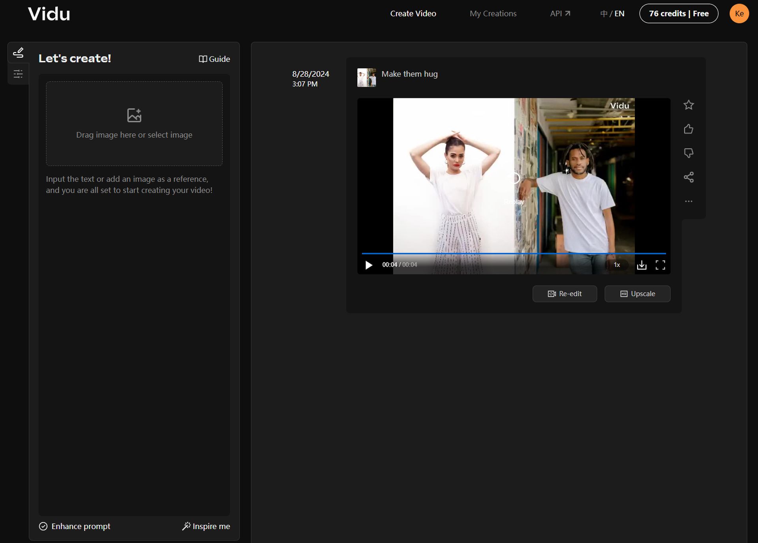The width and height of the screenshot is (758, 543).
Task: Click the download icon for the video
Action: click(x=642, y=265)
